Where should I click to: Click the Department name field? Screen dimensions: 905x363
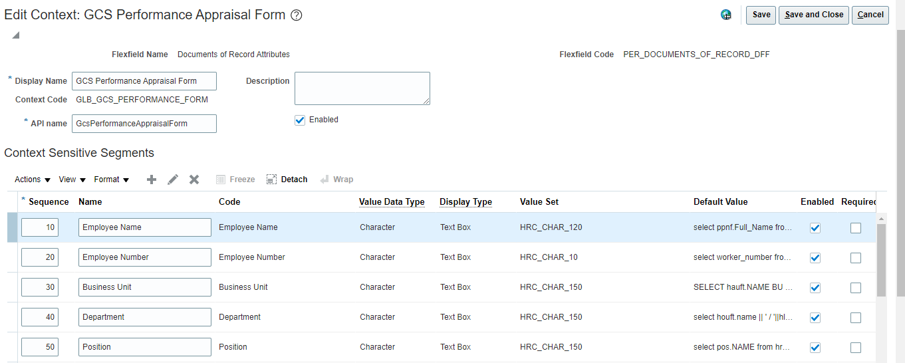tap(145, 317)
